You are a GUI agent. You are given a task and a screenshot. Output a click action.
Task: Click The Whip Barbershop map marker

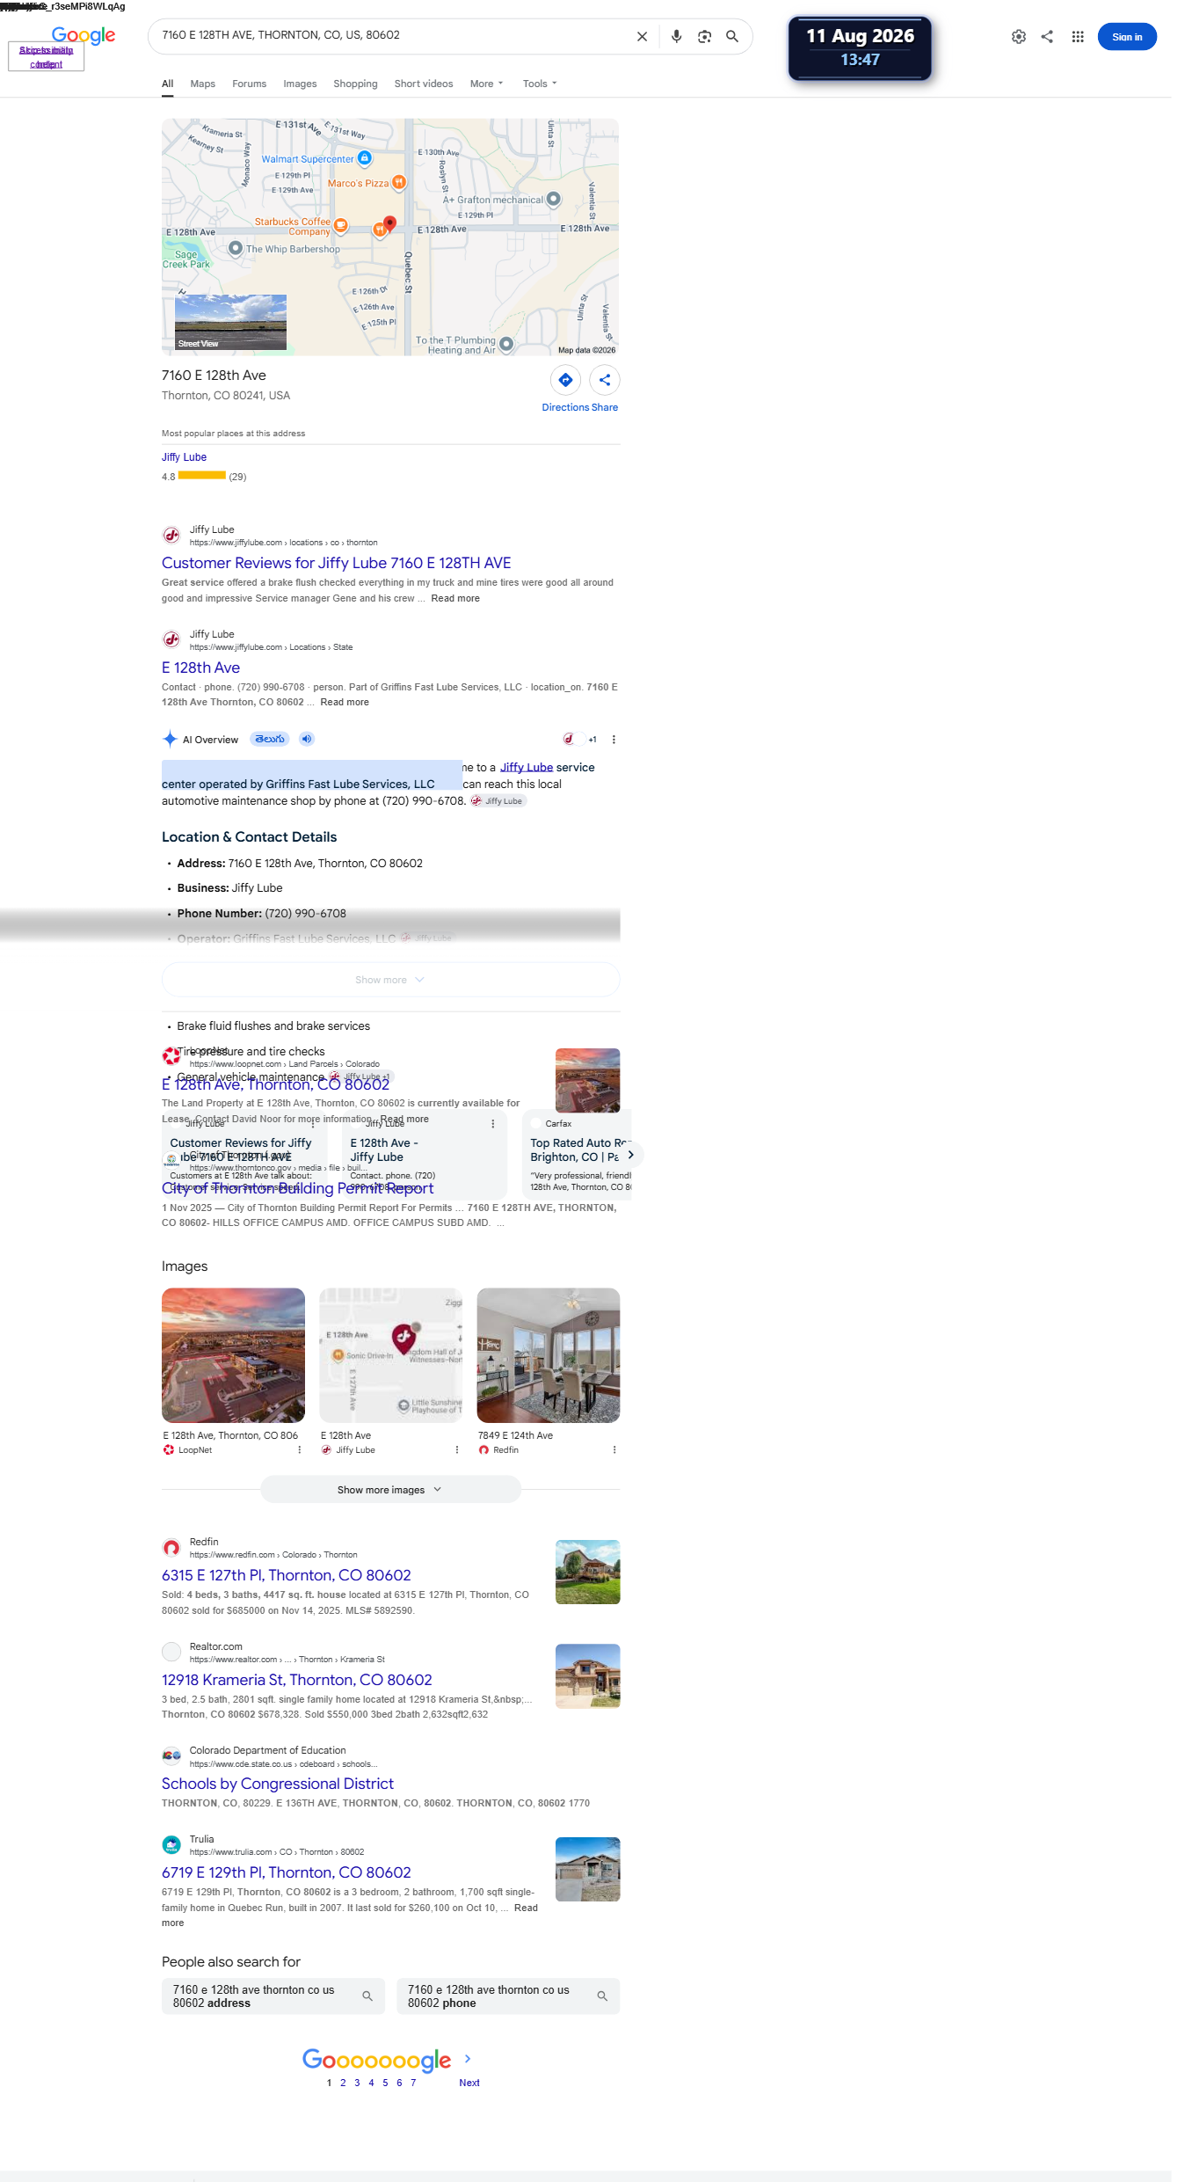point(236,248)
